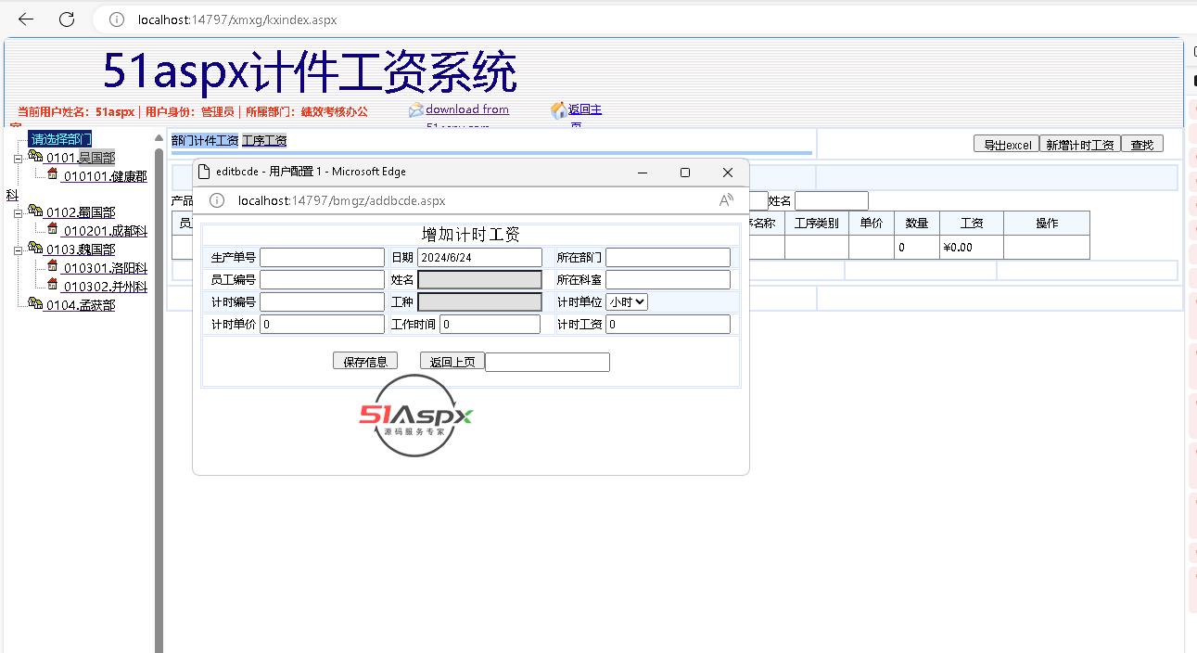Click the 0104.孟获部 department group icon
1197x653 pixels.
tap(35, 304)
